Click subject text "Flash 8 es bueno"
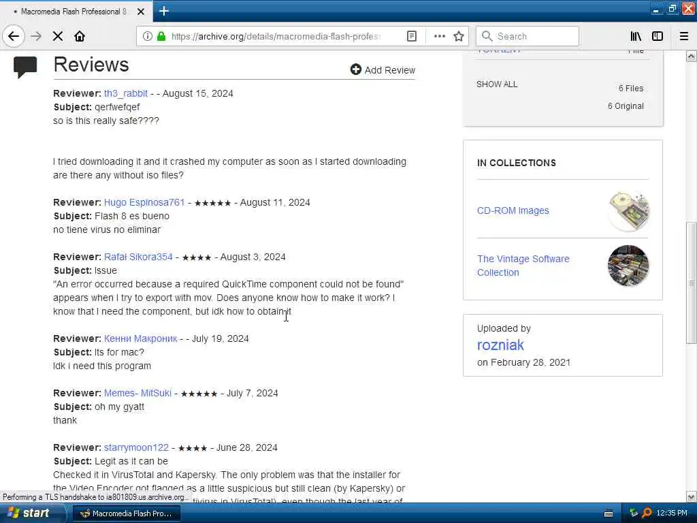 [x=132, y=216]
